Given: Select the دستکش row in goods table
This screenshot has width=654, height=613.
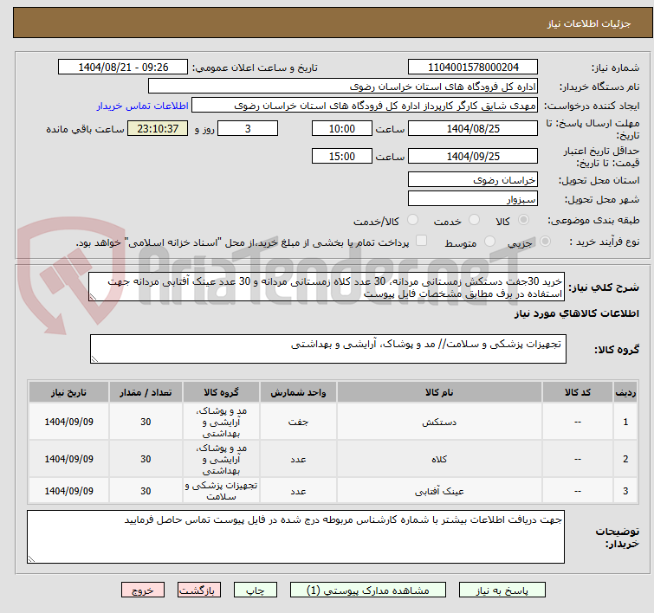Looking at the screenshot, I should pos(433,423).
